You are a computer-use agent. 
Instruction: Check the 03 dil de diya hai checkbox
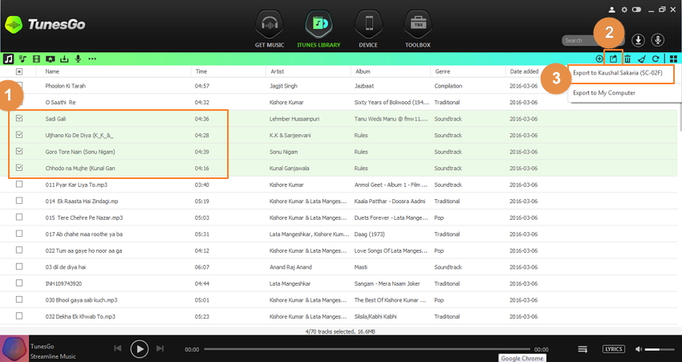(x=19, y=266)
